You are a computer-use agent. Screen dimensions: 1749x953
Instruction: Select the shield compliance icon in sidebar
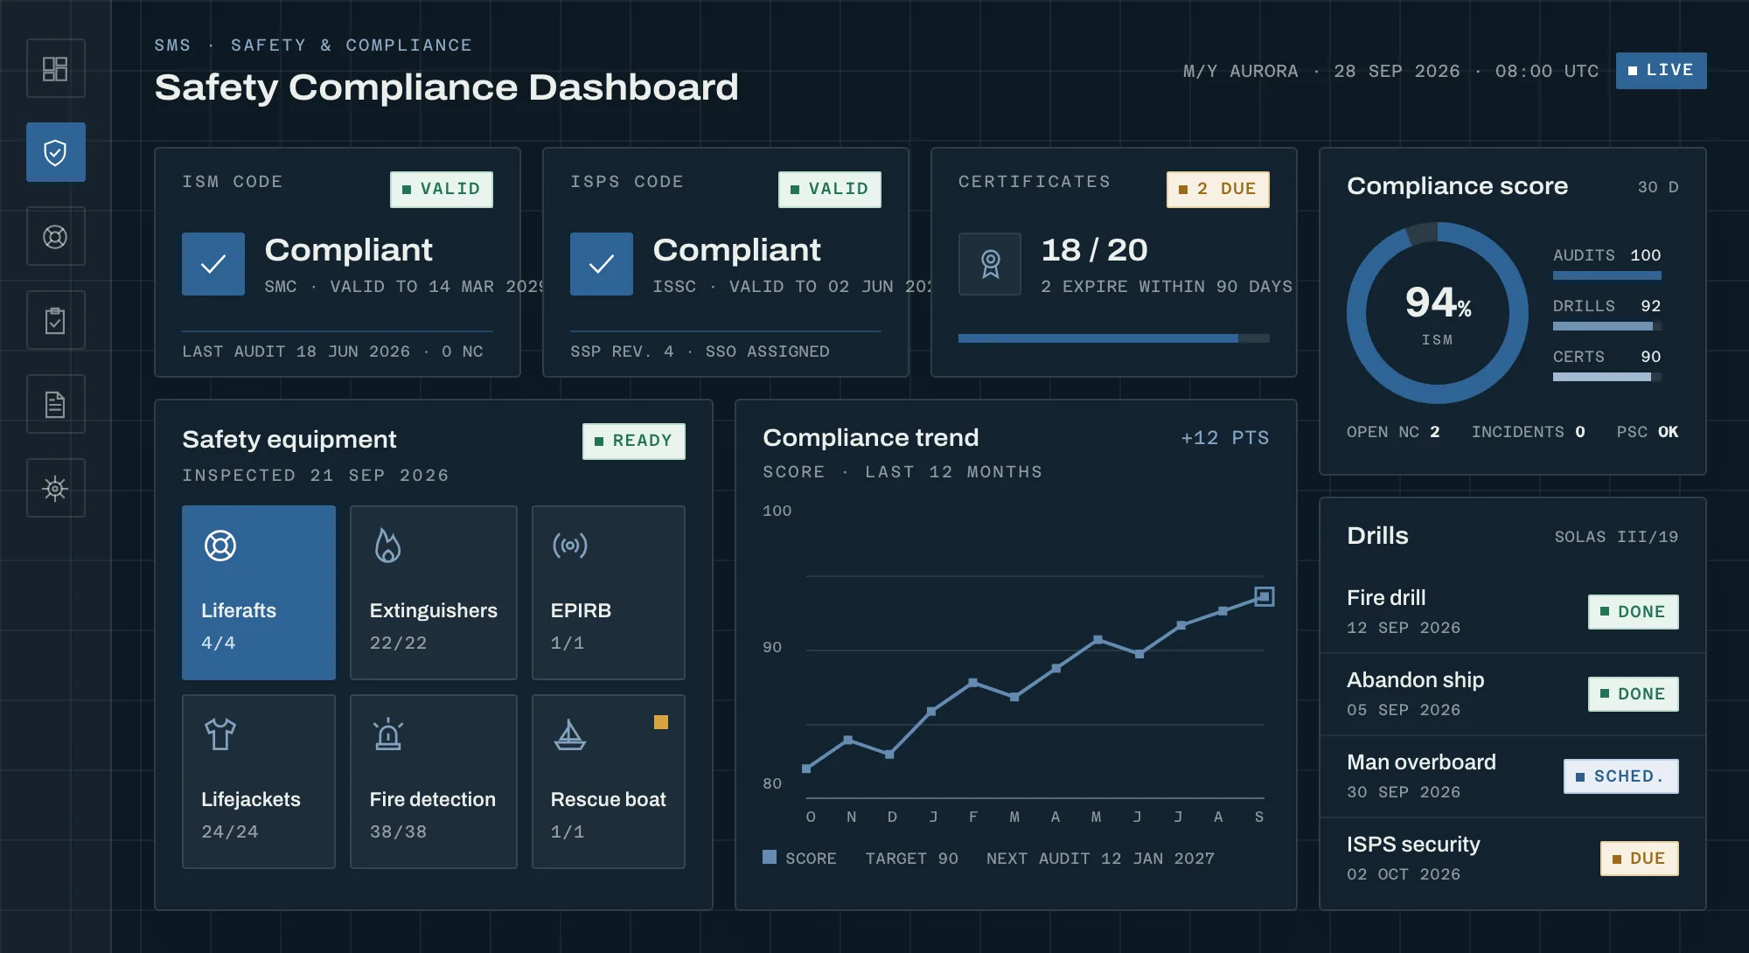click(x=55, y=152)
